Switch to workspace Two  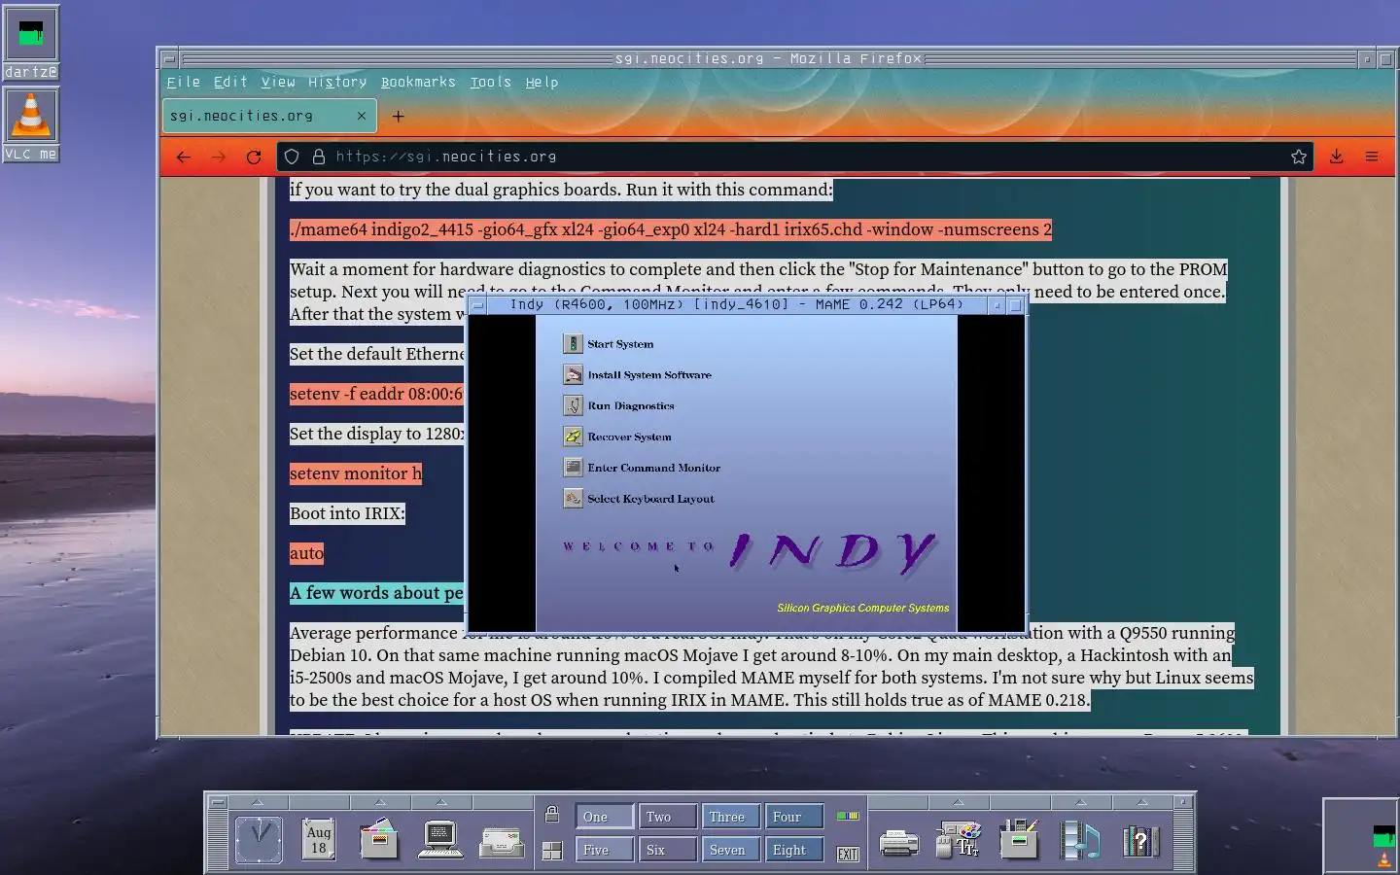click(667, 817)
